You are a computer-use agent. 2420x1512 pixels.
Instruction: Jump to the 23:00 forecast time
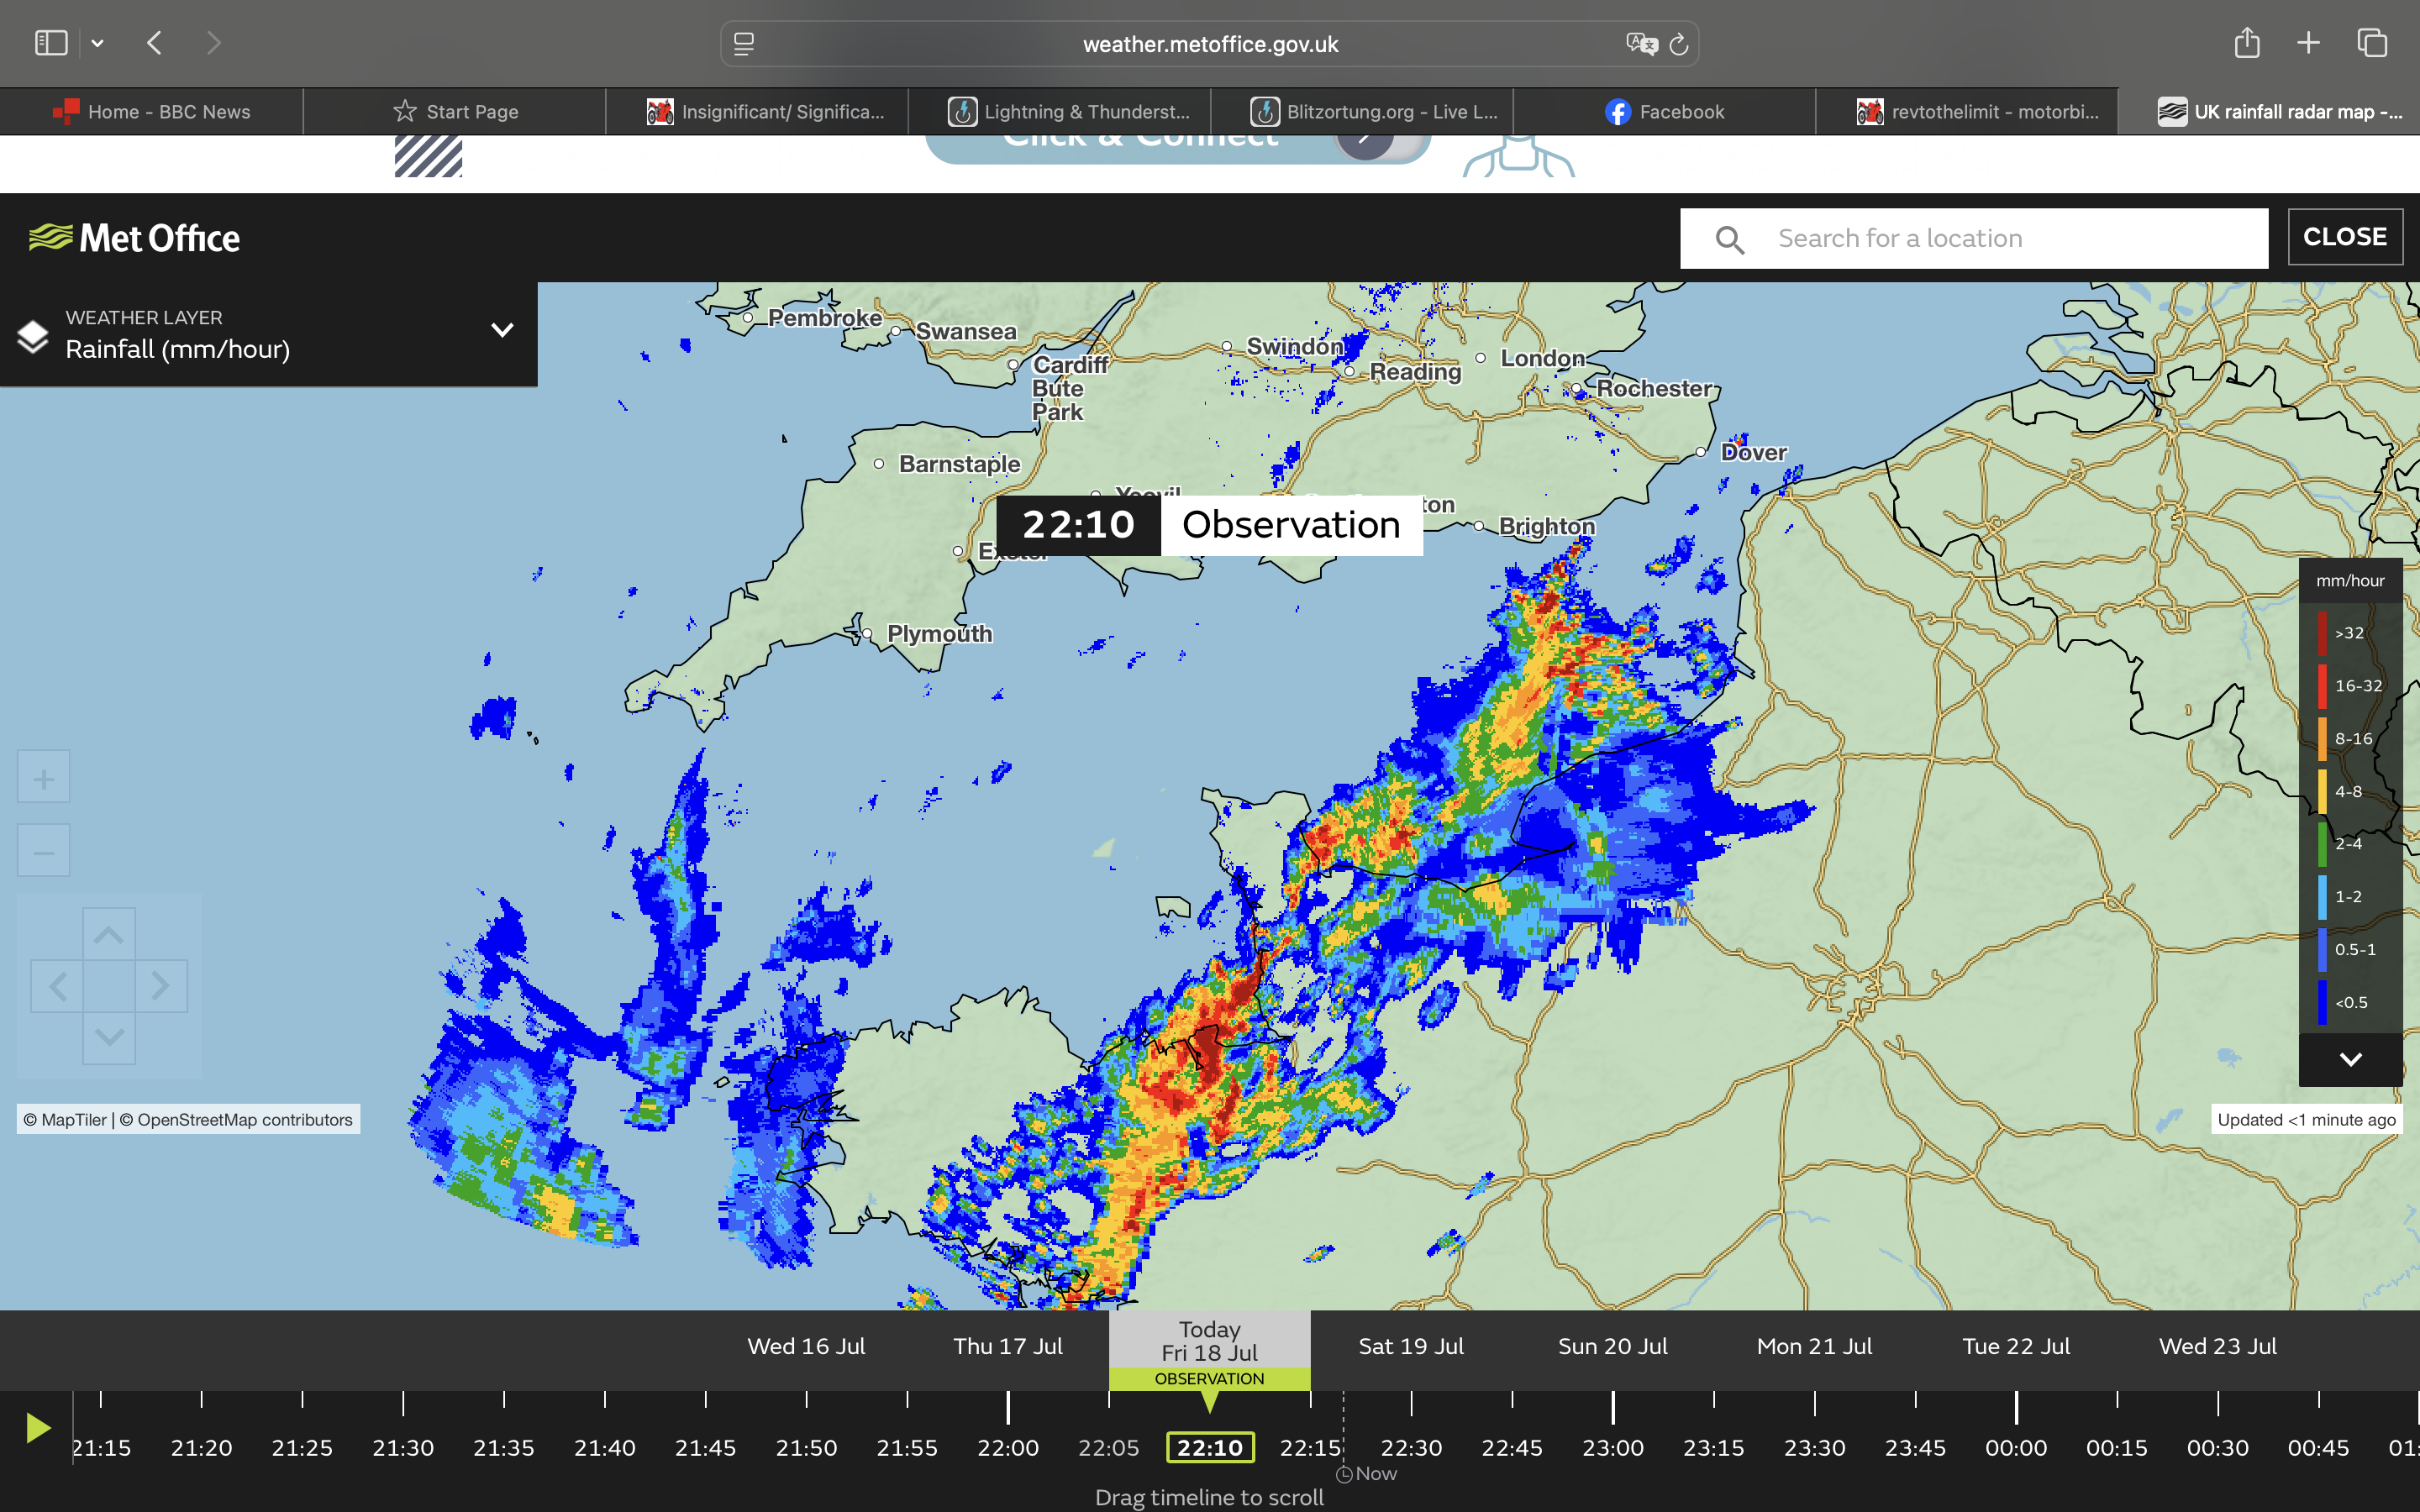coord(1613,1447)
